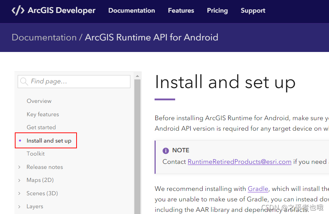This screenshot has height=214, width=329.
Task: Expand the Maps (2D) chevron
Action: 19,180
